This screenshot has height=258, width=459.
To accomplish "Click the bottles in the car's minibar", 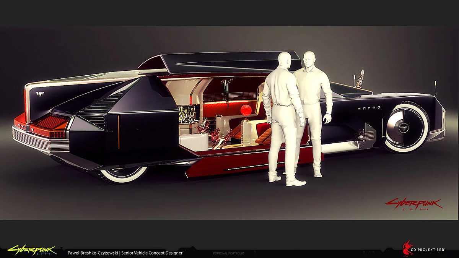I will click(187, 114).
